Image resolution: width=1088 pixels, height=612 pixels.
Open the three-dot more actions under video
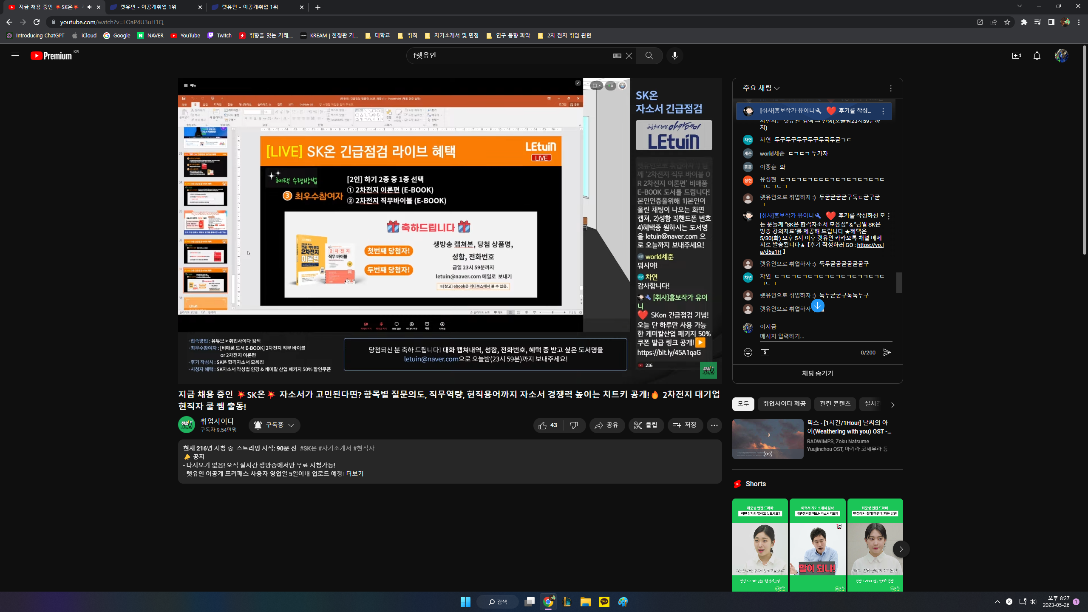click(714, 425)
